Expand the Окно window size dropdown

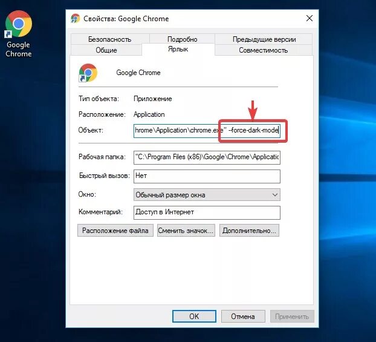point(207,195)
